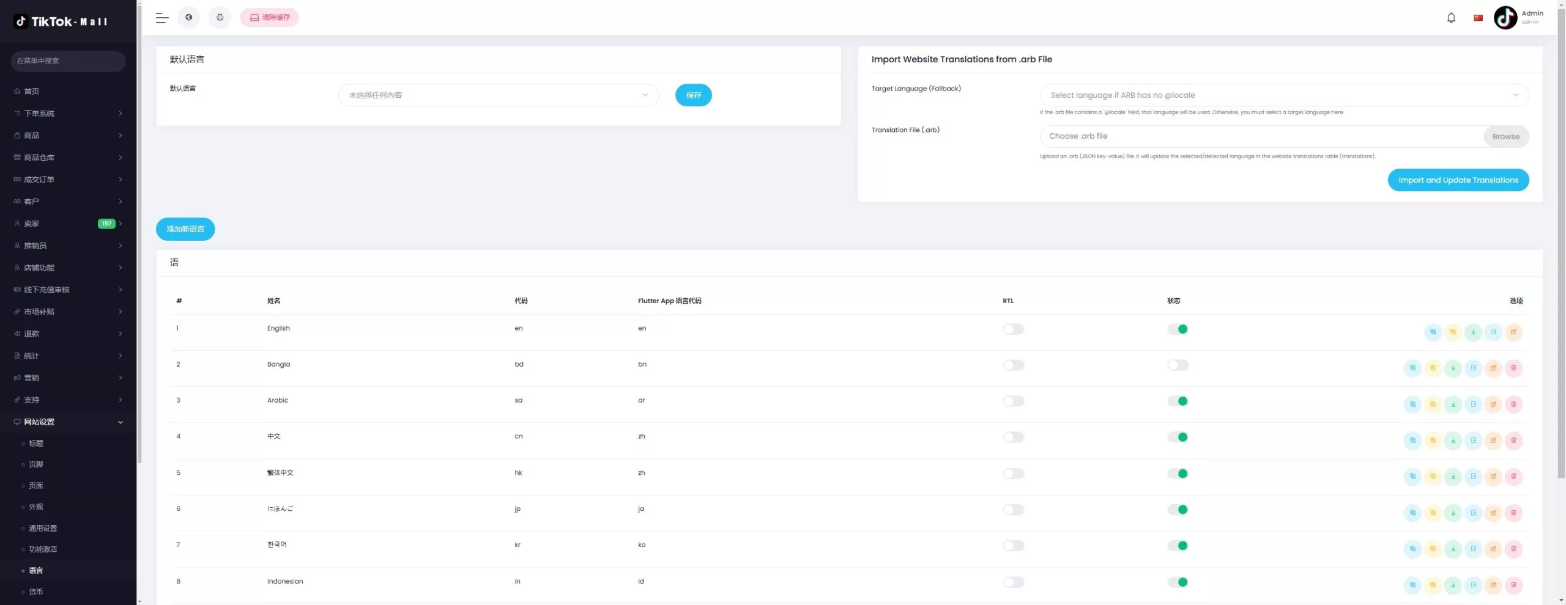The height and width of the screenshot is (605, 1566).
Task: Click the globe icon in top bar
Action: click(188, 18)
